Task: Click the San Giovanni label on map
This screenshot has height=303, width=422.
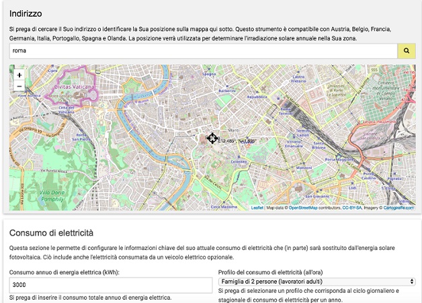Action: 317,196
